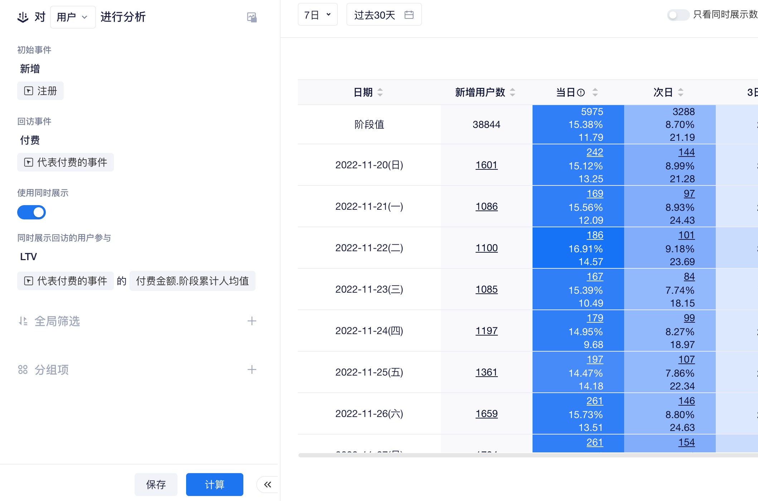Select the 注册 initial event chip
758x501 pixels.
coord(40,91)
